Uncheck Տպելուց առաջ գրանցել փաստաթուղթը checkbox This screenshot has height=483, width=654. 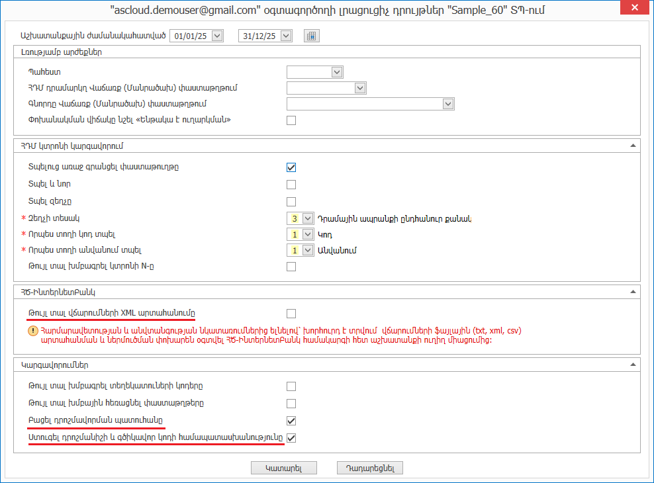coord(291,167)
